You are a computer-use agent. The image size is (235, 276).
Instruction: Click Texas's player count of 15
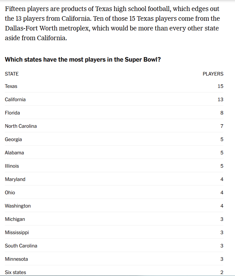pyautogui.click(x=220, y=86)
